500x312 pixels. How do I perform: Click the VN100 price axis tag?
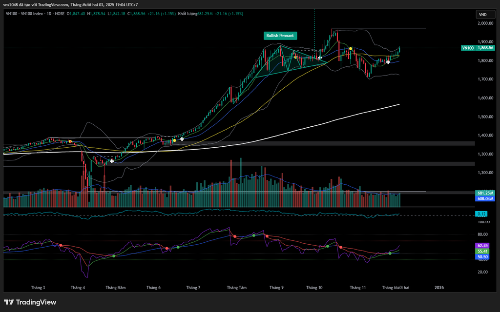[468, 48]
